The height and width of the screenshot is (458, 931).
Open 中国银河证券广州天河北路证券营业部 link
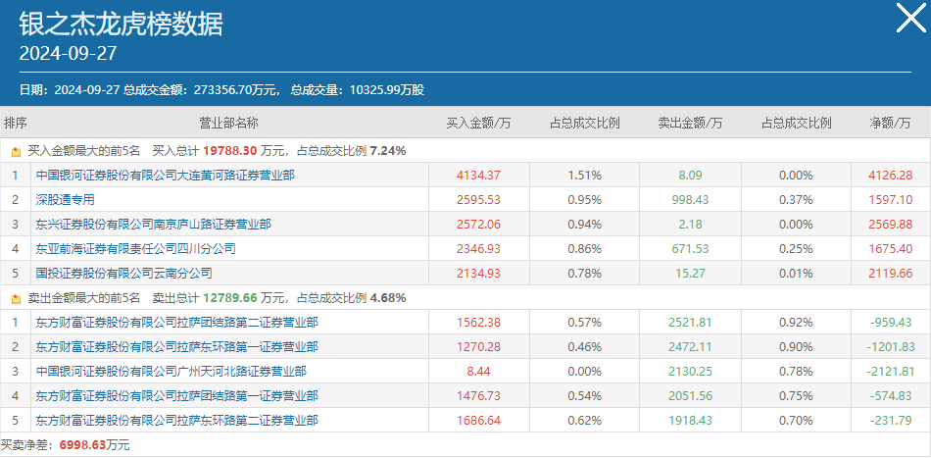(171, 372)
